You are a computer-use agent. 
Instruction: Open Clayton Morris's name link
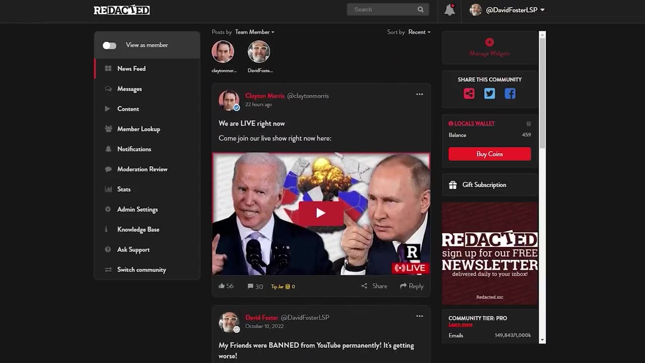coord(265,96)
